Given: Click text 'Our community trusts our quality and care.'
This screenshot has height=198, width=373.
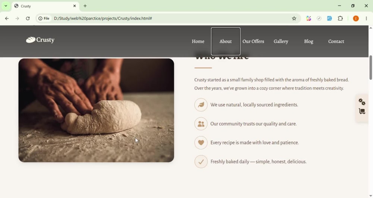Looking at the screenshot, I should click(254, 124).
